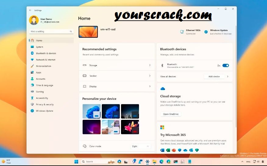267x166 pixels.
Task: Open File Explorer from the taskbar
Action: [x=155, y=161]
